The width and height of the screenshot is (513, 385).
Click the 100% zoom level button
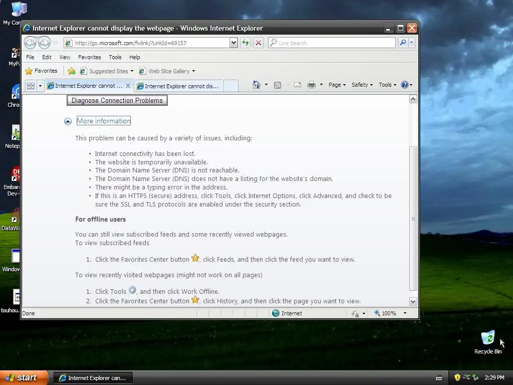point(385,313)
